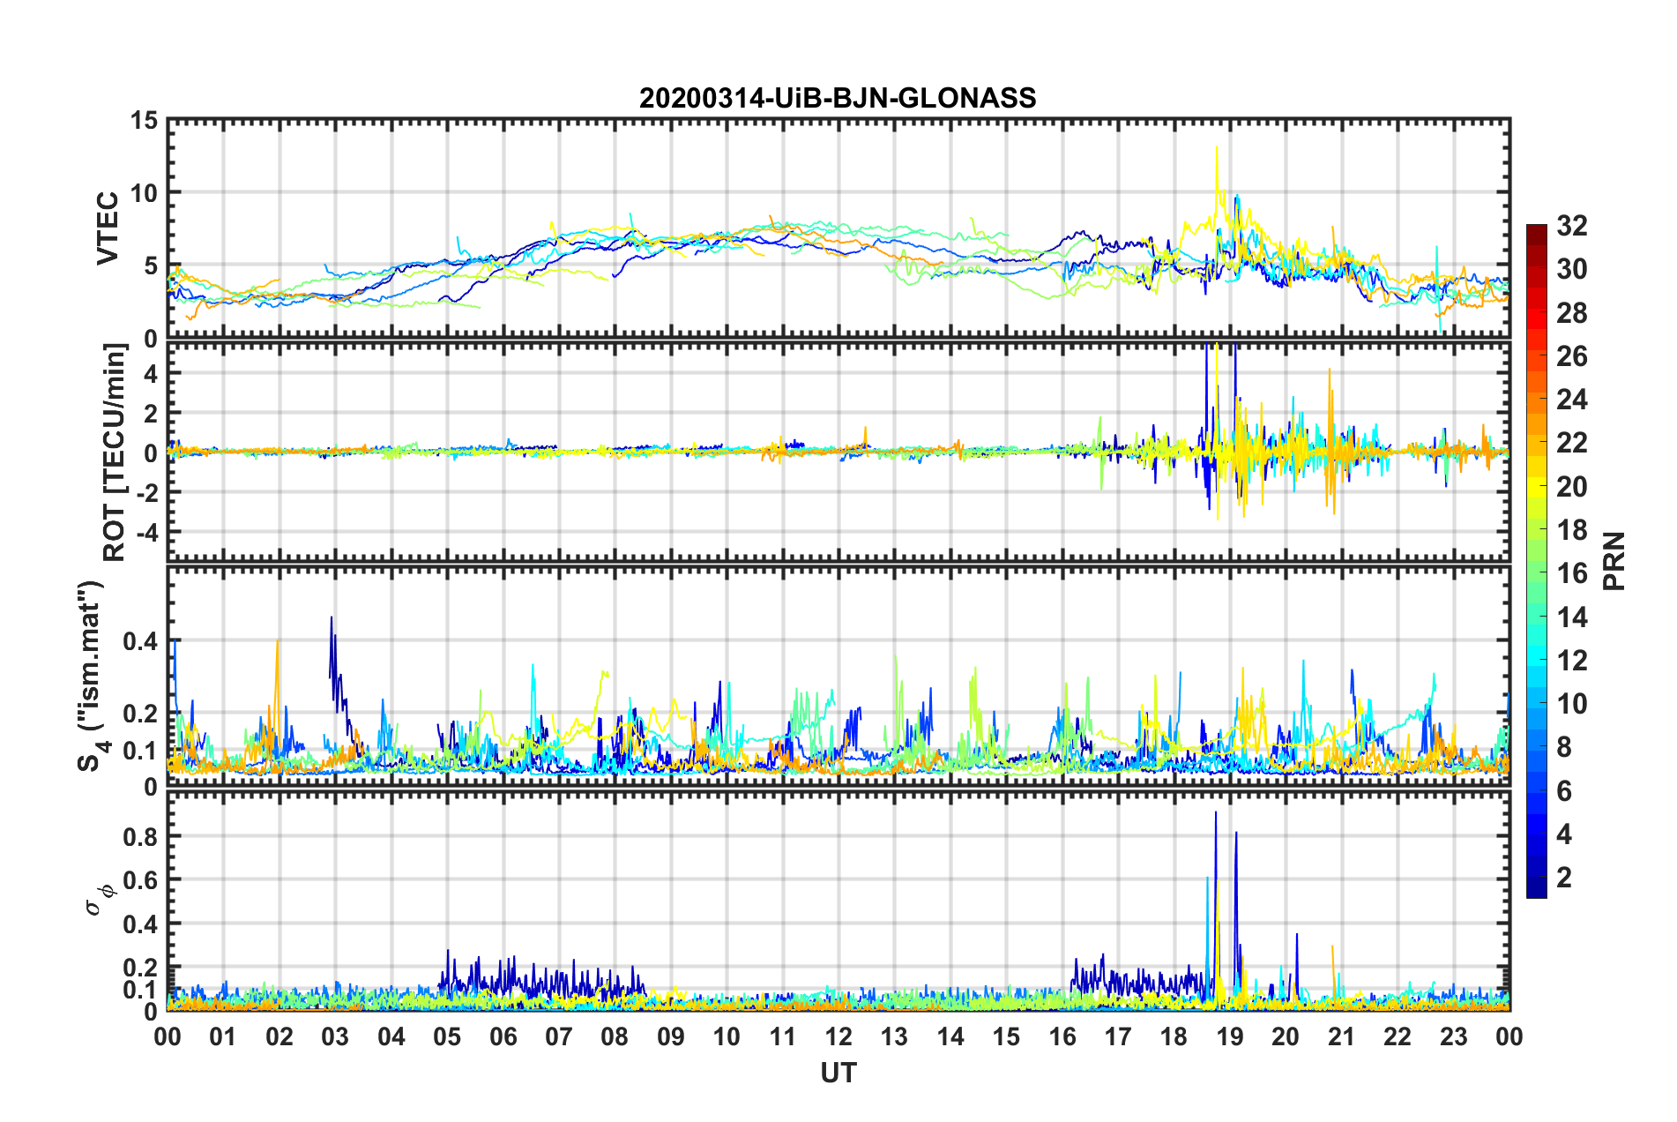The height and width of the screenshot is (1122, 1677).
Task: Click x-axis tick label 19
Action: click(x=1230, y=1036)
